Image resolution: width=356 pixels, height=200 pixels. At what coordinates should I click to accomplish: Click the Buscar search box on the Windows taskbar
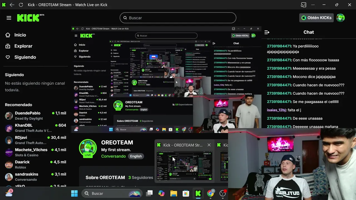tap(112, 193)
